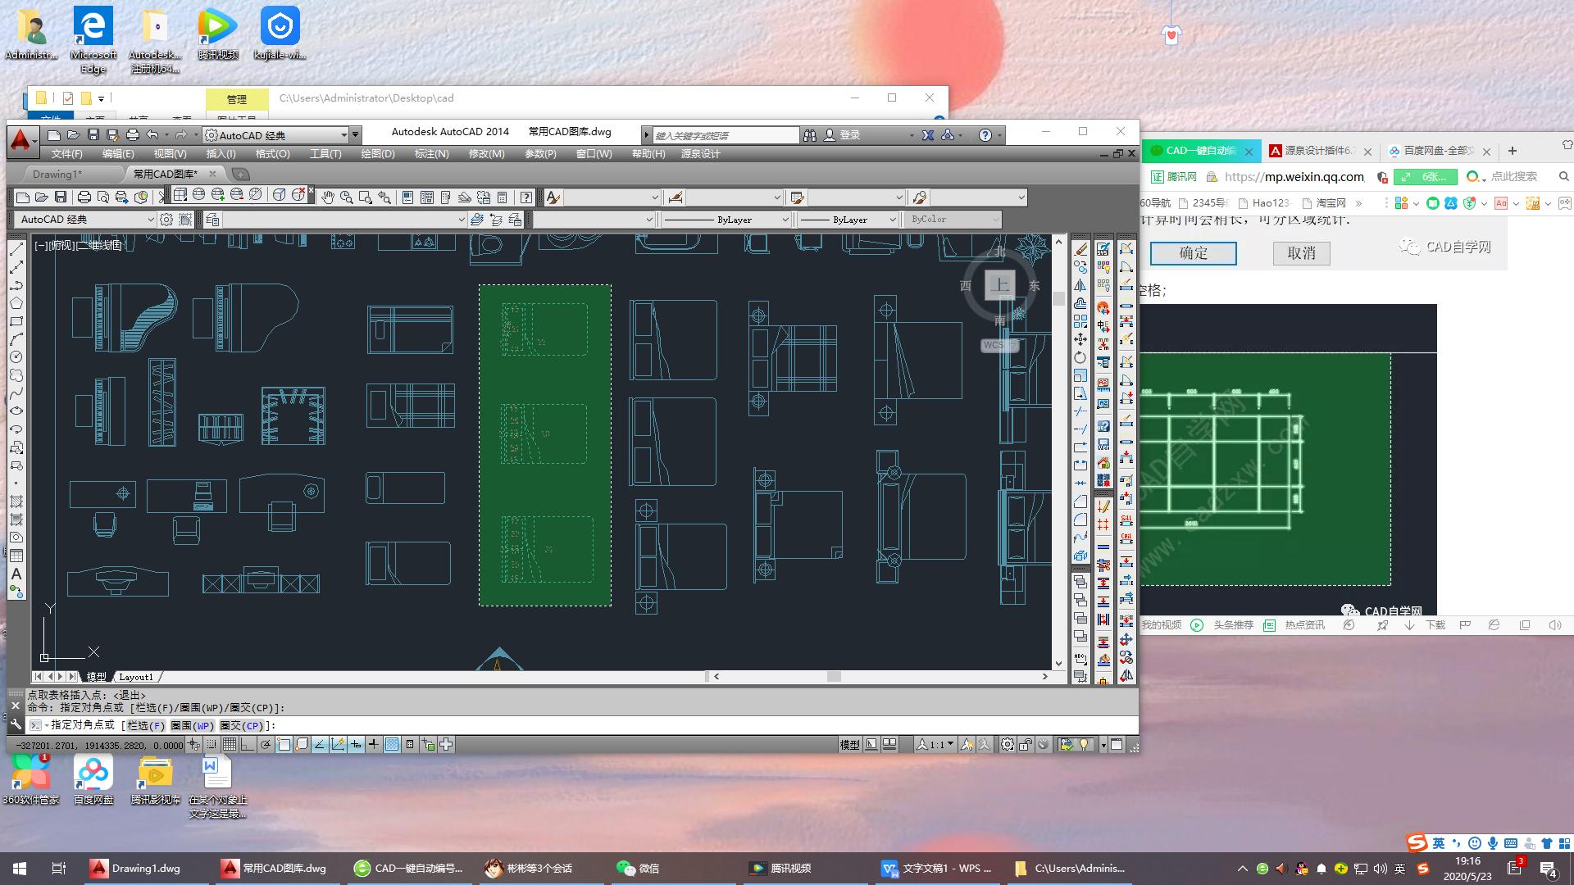1574x885 pixels.
Task: Click the 取消 button
Action: coord(1301,253)
